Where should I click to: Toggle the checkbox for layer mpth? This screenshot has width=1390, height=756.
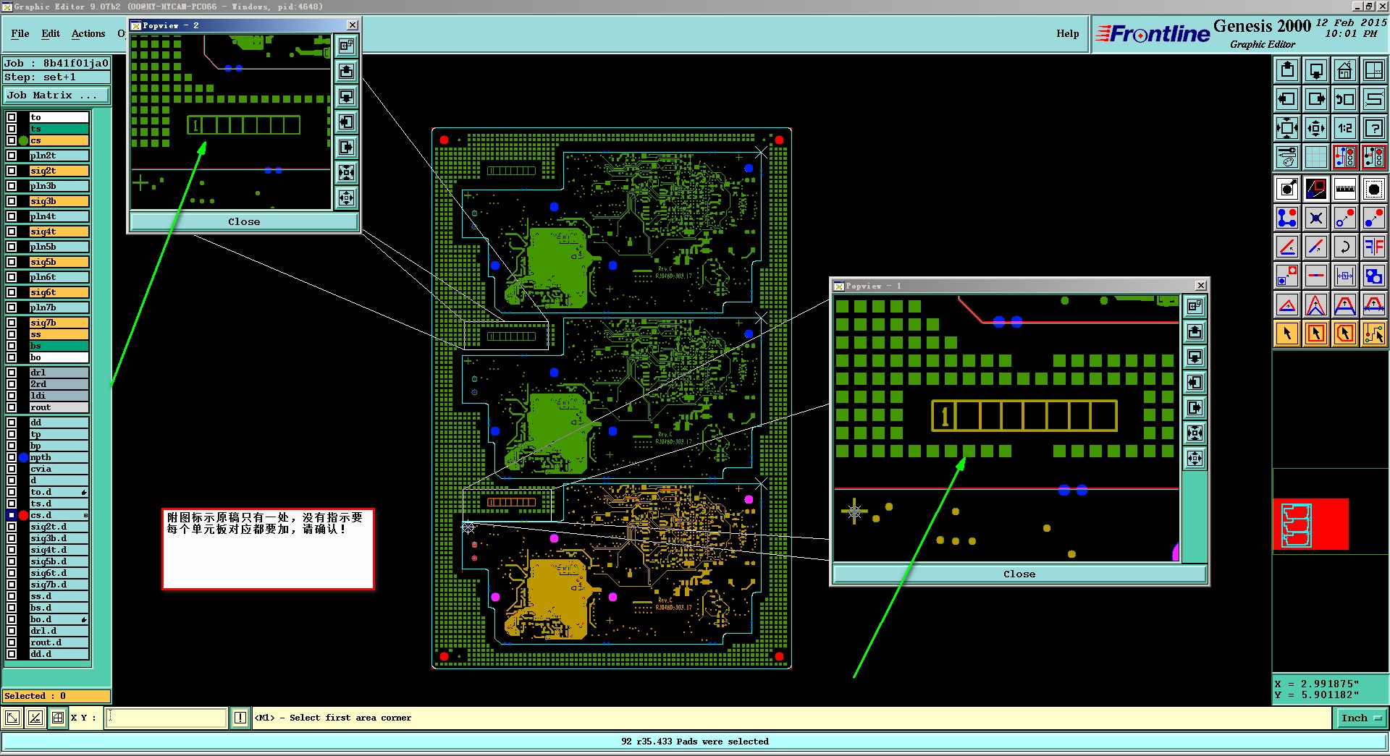12,457
